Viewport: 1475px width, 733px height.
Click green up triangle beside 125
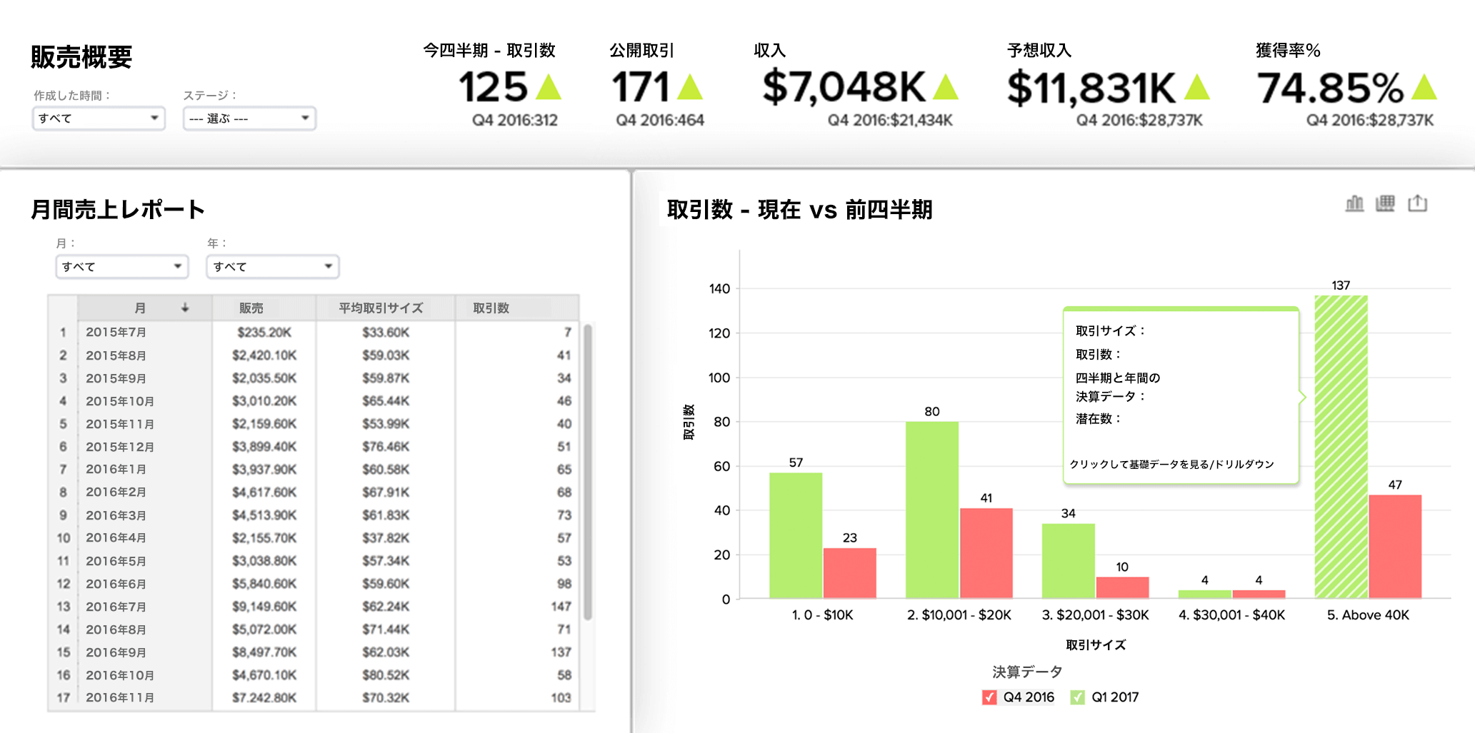pos(549,87)
